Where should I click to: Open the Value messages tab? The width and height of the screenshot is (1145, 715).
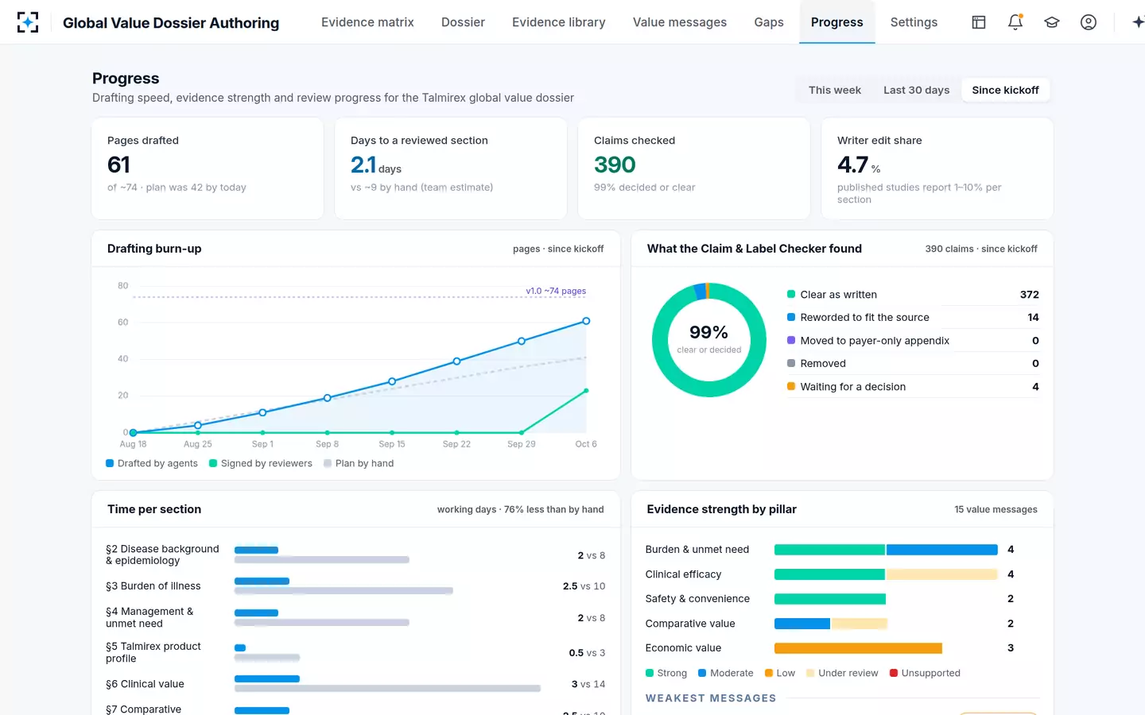(x=680, y=22)
